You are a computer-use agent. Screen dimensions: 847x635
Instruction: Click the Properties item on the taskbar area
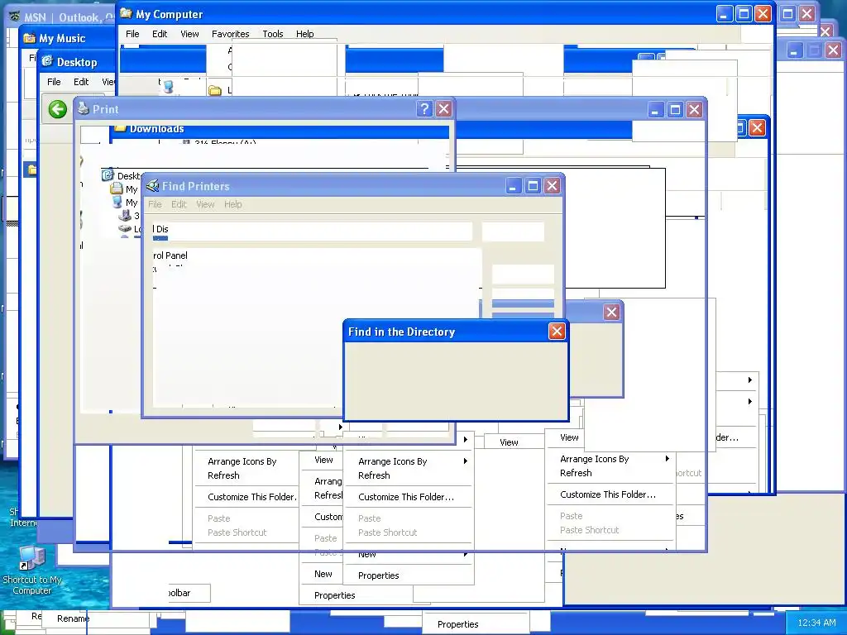pos(458,623)
